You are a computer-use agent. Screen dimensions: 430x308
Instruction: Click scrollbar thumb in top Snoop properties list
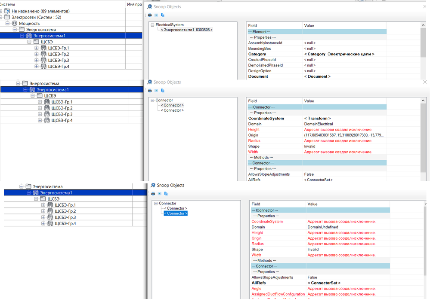pyautogui.click(x=423, y=43)
